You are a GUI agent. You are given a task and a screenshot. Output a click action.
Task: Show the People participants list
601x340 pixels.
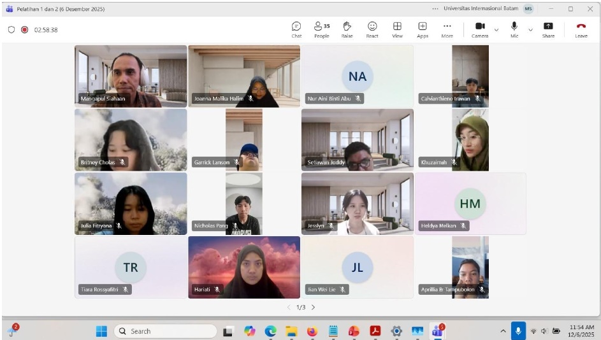coord(321,29)
